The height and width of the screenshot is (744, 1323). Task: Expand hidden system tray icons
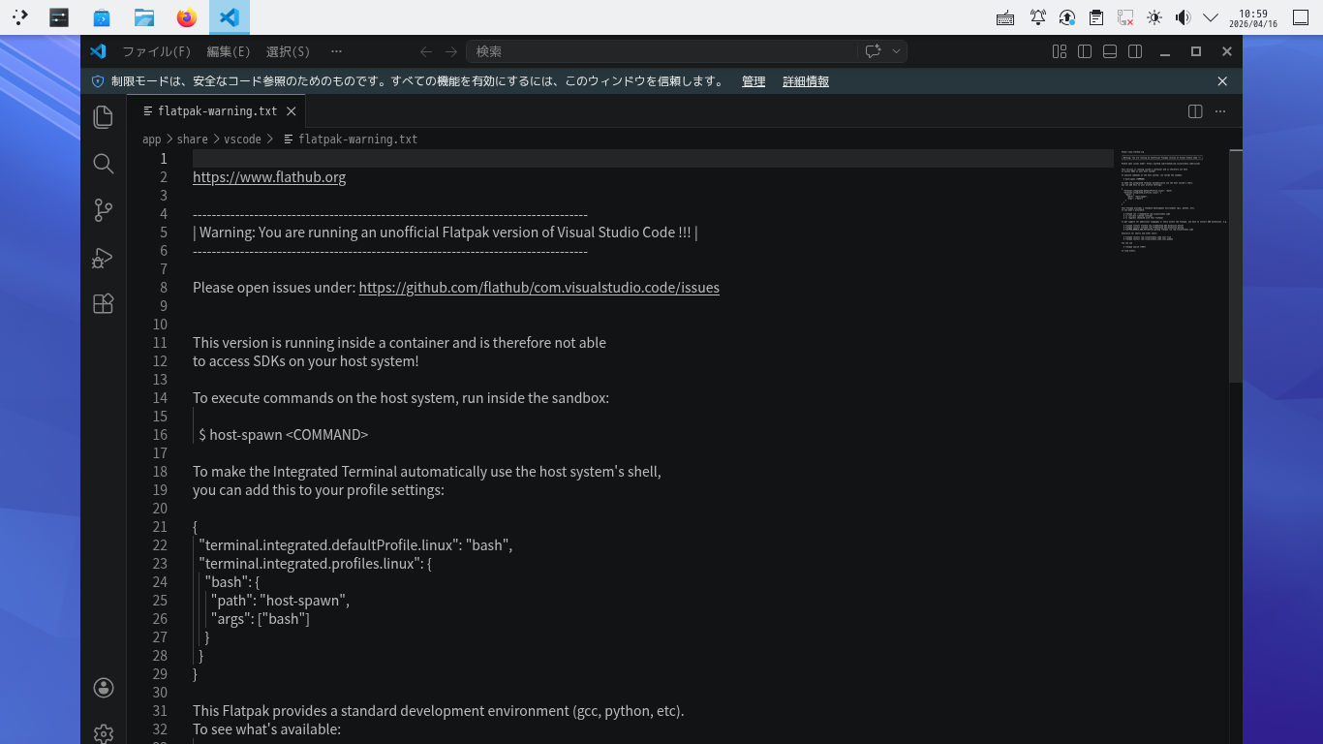[1211, 17]
